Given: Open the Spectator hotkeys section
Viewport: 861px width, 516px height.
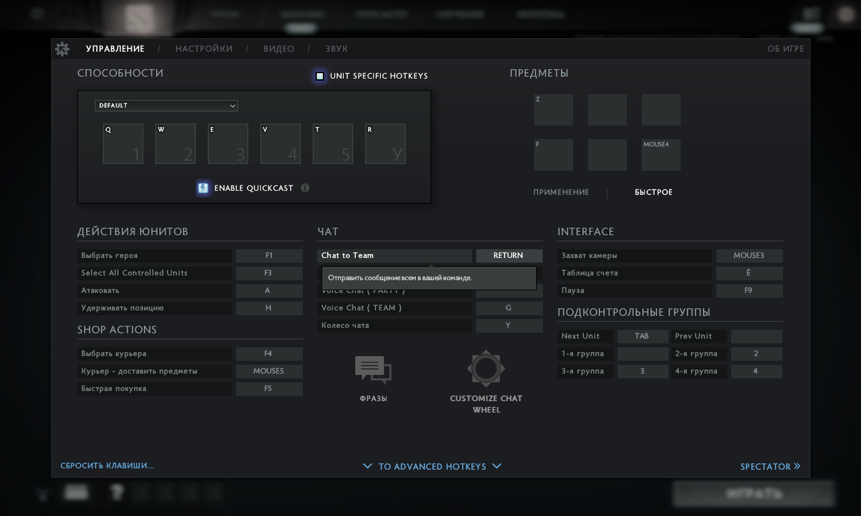Looking at the screenshot, I should 770,466.
